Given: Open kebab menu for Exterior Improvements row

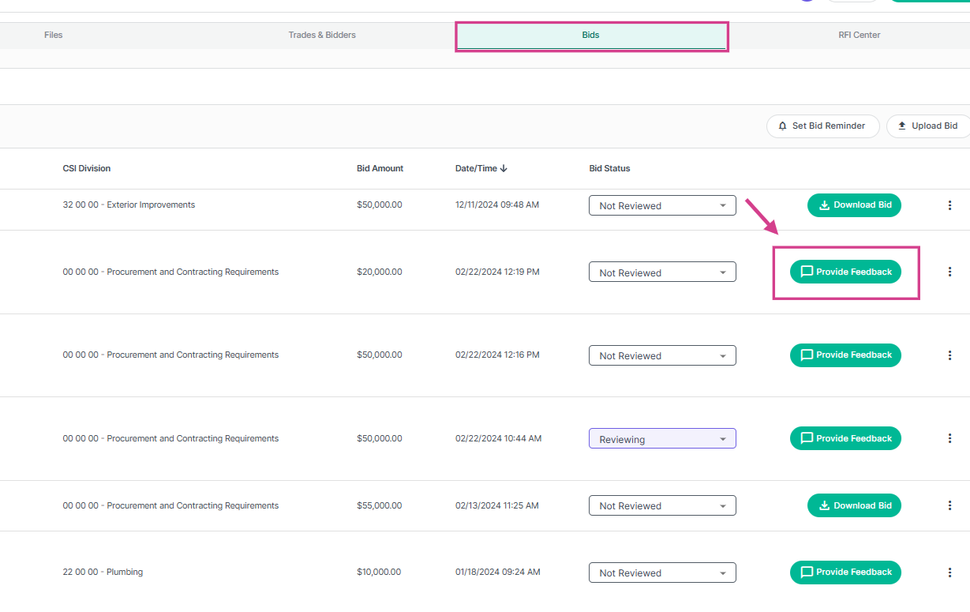Looking at the screenshot, I should [x=949, y=205].
